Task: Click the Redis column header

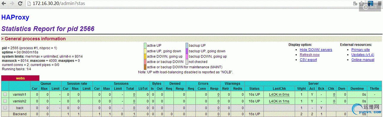Action: pos(238,88)
